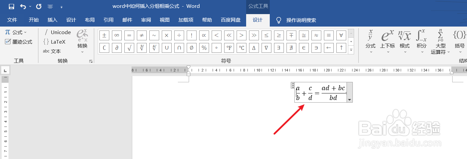The width and height of the screenshot is (467, 159).
Task: Insert the square root √ symbol
Action: coord(129,48)
